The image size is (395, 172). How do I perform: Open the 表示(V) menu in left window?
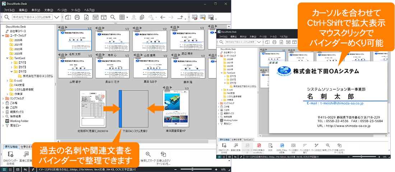36,10
